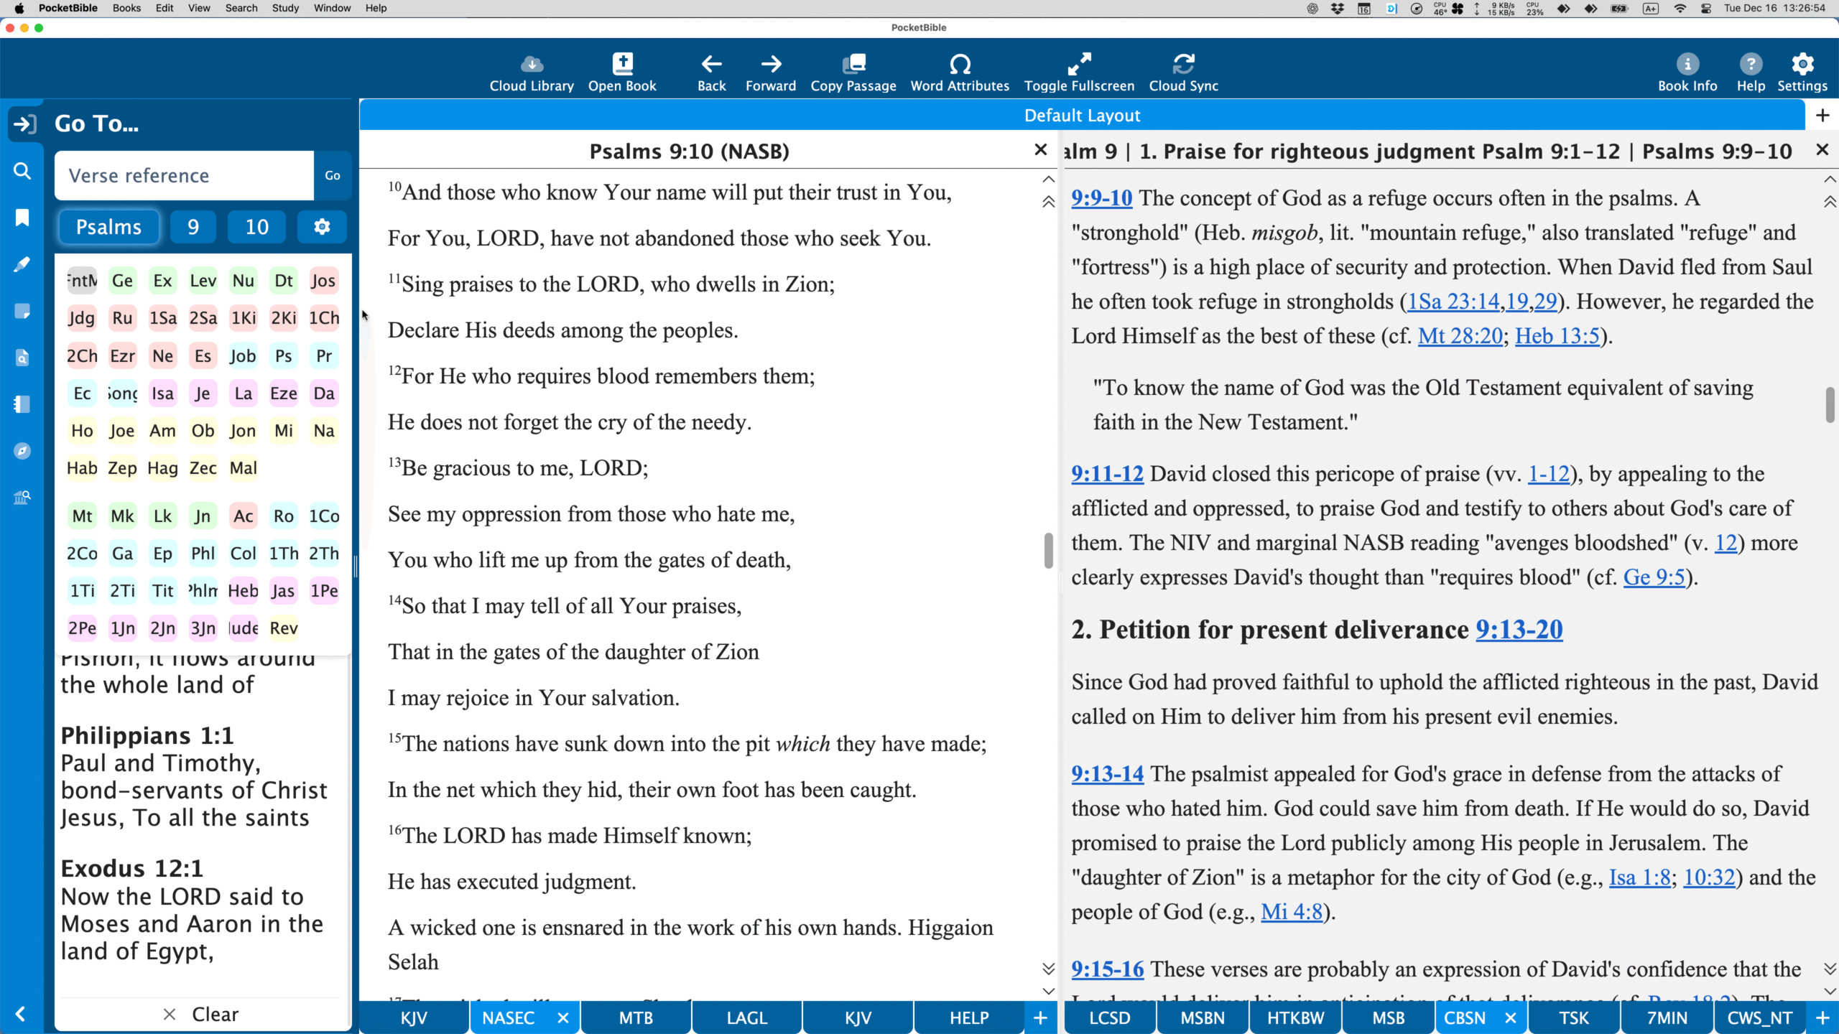Open the Notes sticky-note panel

point(22,311)
